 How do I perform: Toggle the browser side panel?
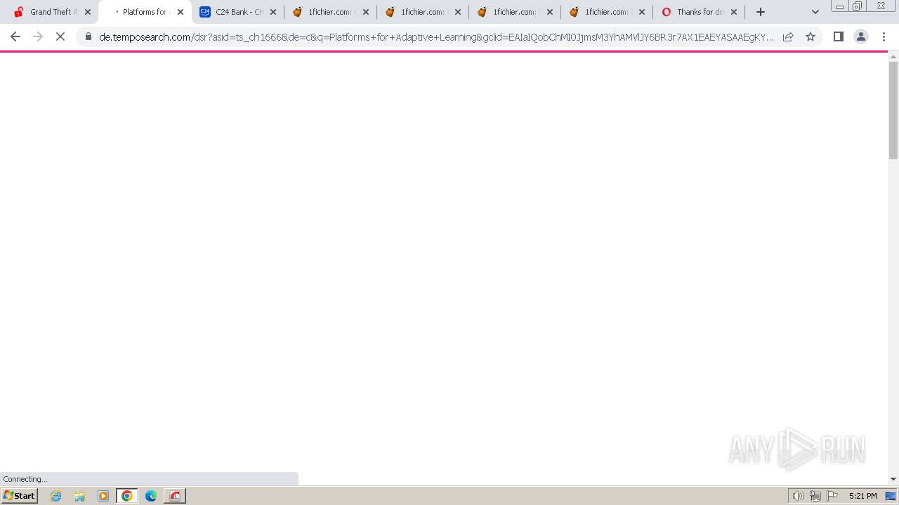pos(838,36)
